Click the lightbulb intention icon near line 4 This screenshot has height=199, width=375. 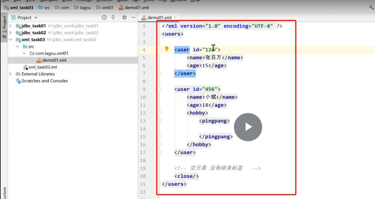click(167, 49)
